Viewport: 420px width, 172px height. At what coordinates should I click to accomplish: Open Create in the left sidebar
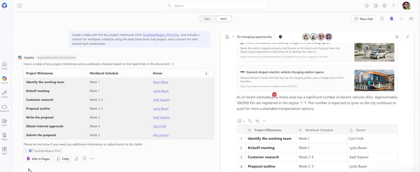(x=4, y=94)
